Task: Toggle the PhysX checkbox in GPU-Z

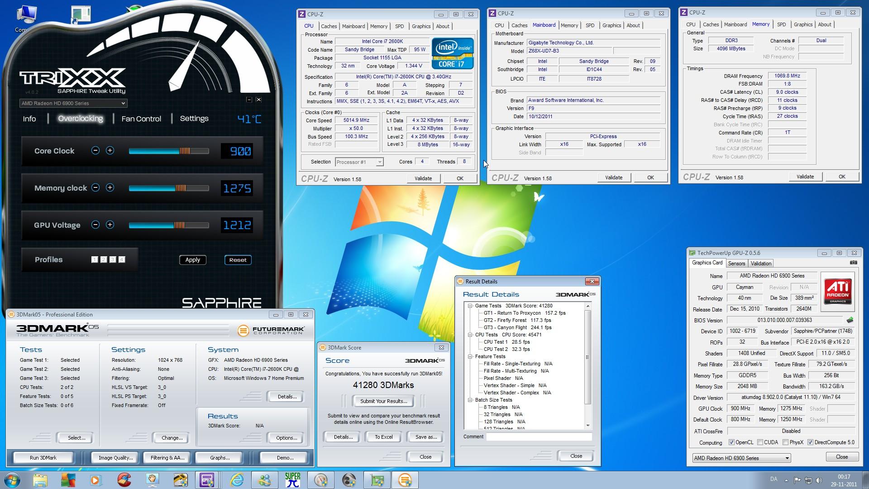Action: pos(786,442)
